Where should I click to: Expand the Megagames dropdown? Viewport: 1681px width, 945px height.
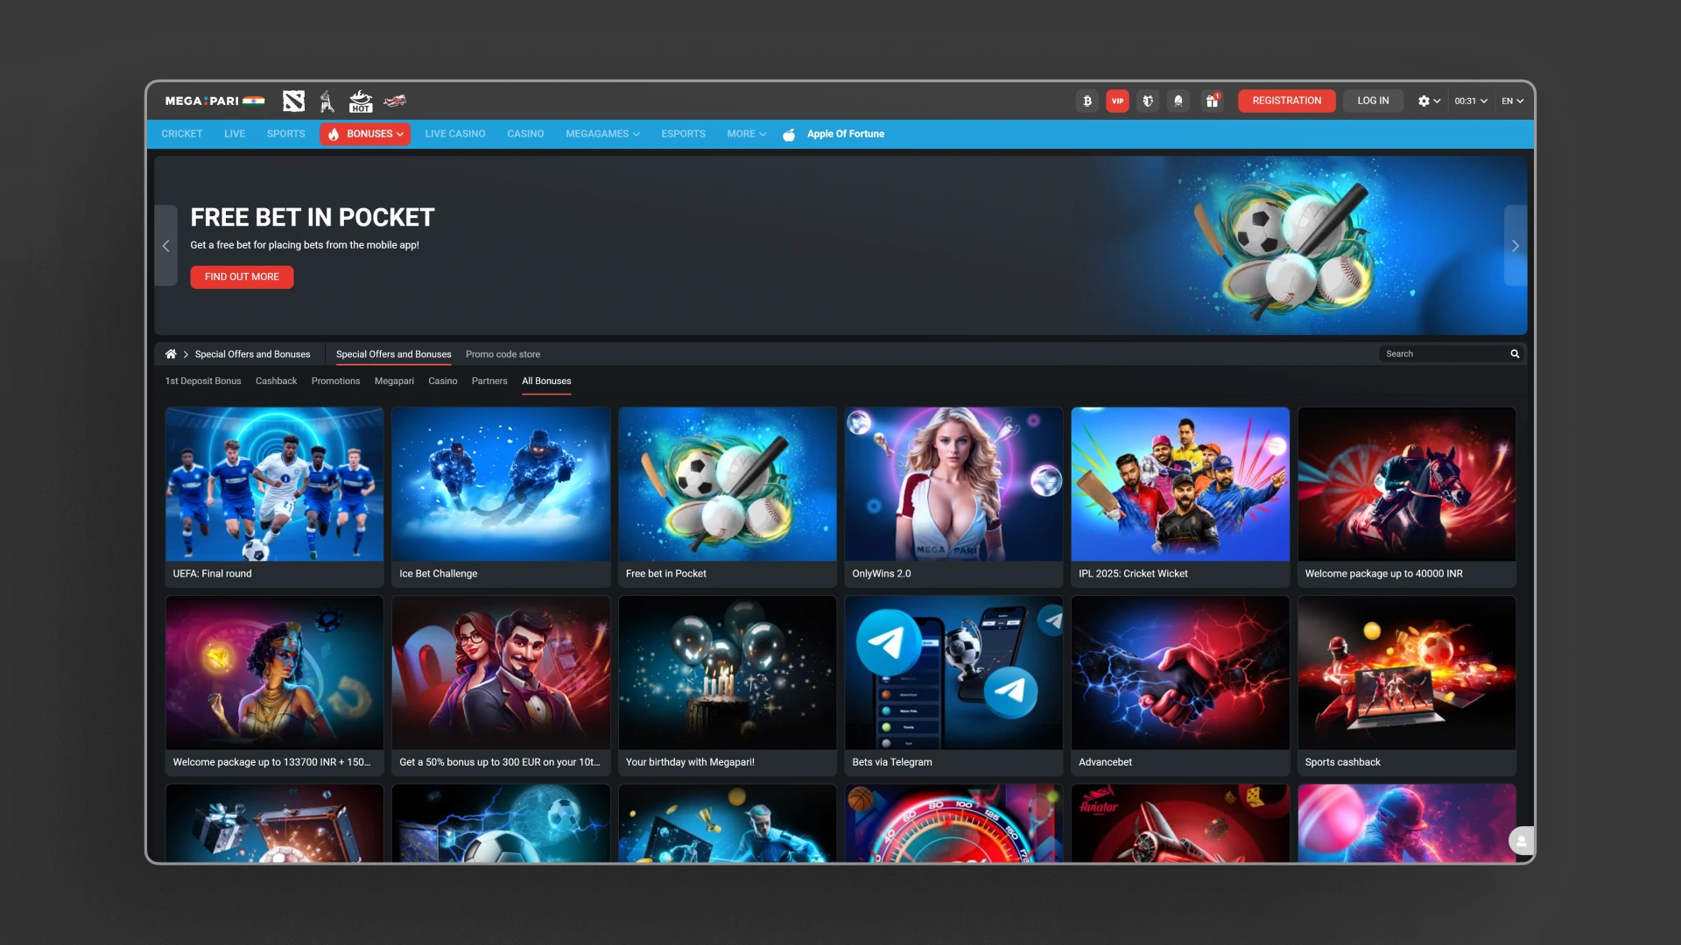pyautogui.click(x=602, y=134)
